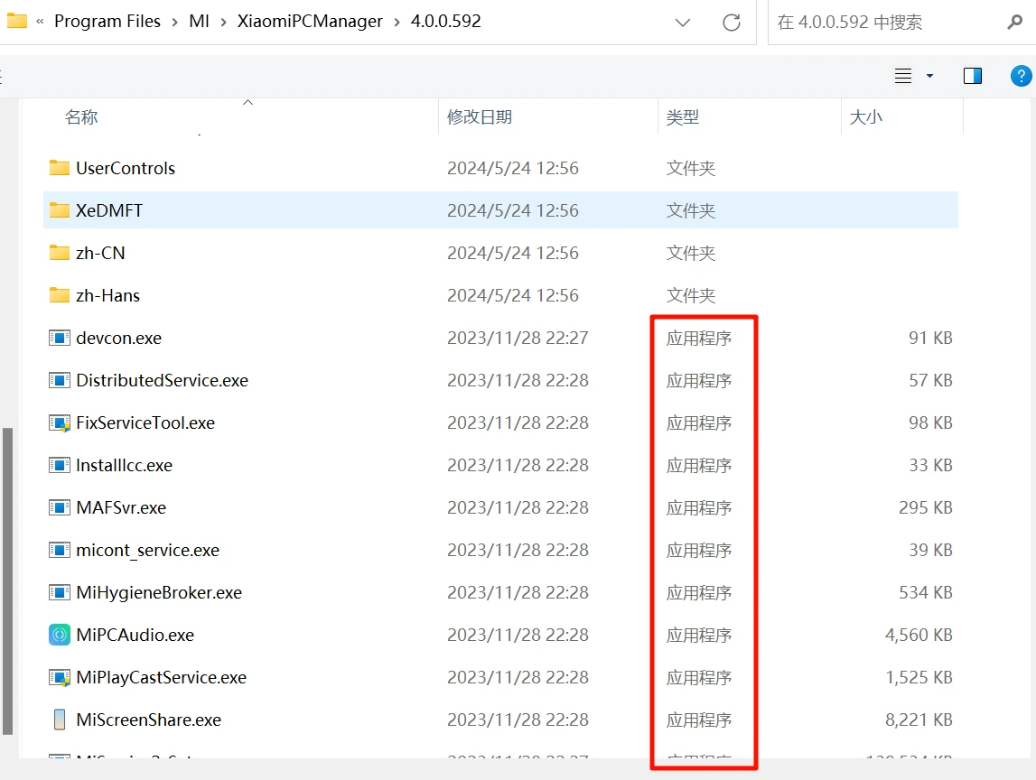Screen dimensions: 1036x780
Task: Click the left pane vertical scrollbar
Action: click(8, 581)
